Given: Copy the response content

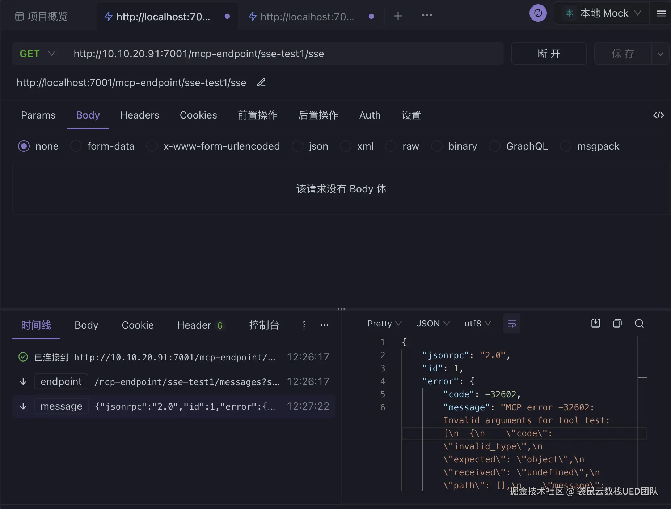Looking at the screenshot, I should (617, 324).
